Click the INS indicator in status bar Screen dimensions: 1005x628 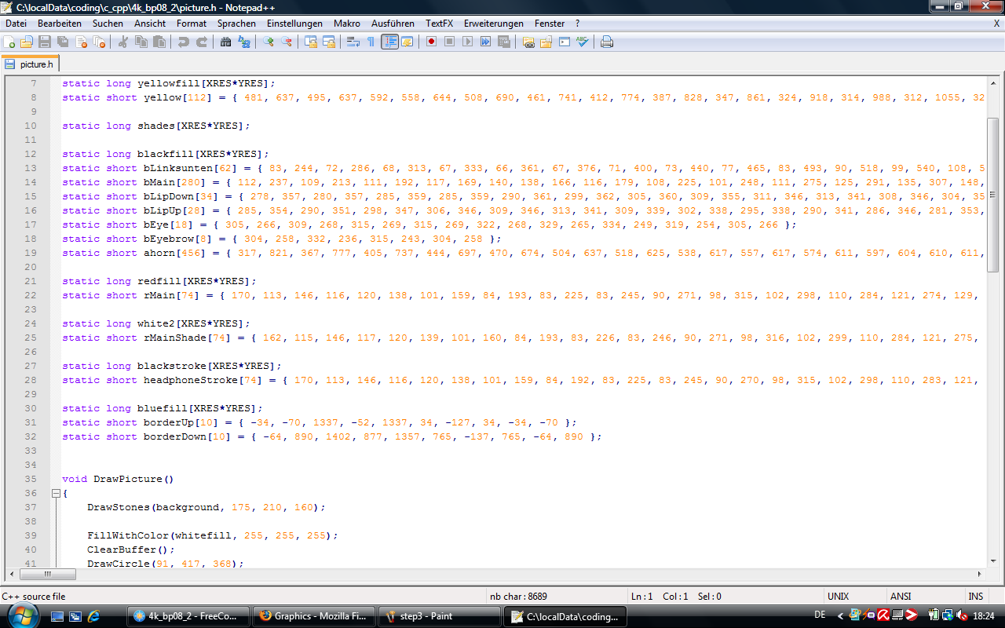(x=975, y=597)
